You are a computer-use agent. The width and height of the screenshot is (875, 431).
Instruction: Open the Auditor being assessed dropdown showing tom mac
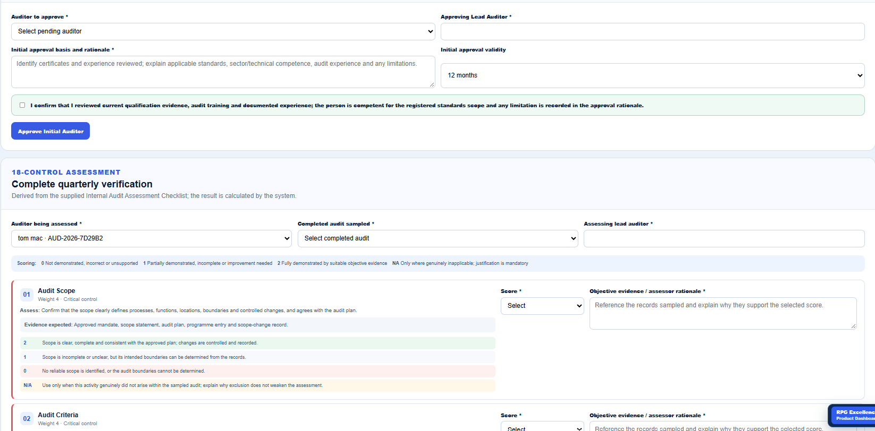[x=152, y=238]
